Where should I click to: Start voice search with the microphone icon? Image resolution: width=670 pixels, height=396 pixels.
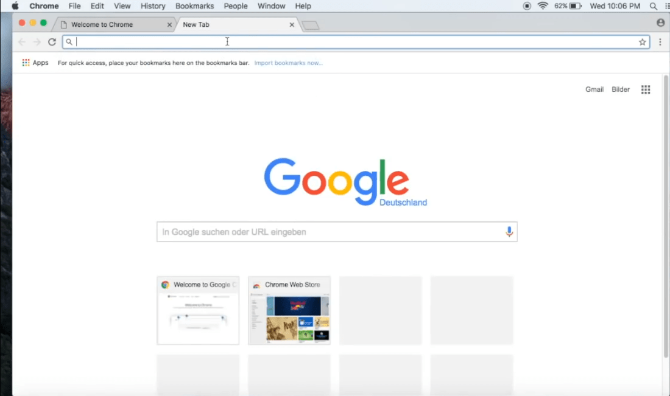(x=509, y=232)
